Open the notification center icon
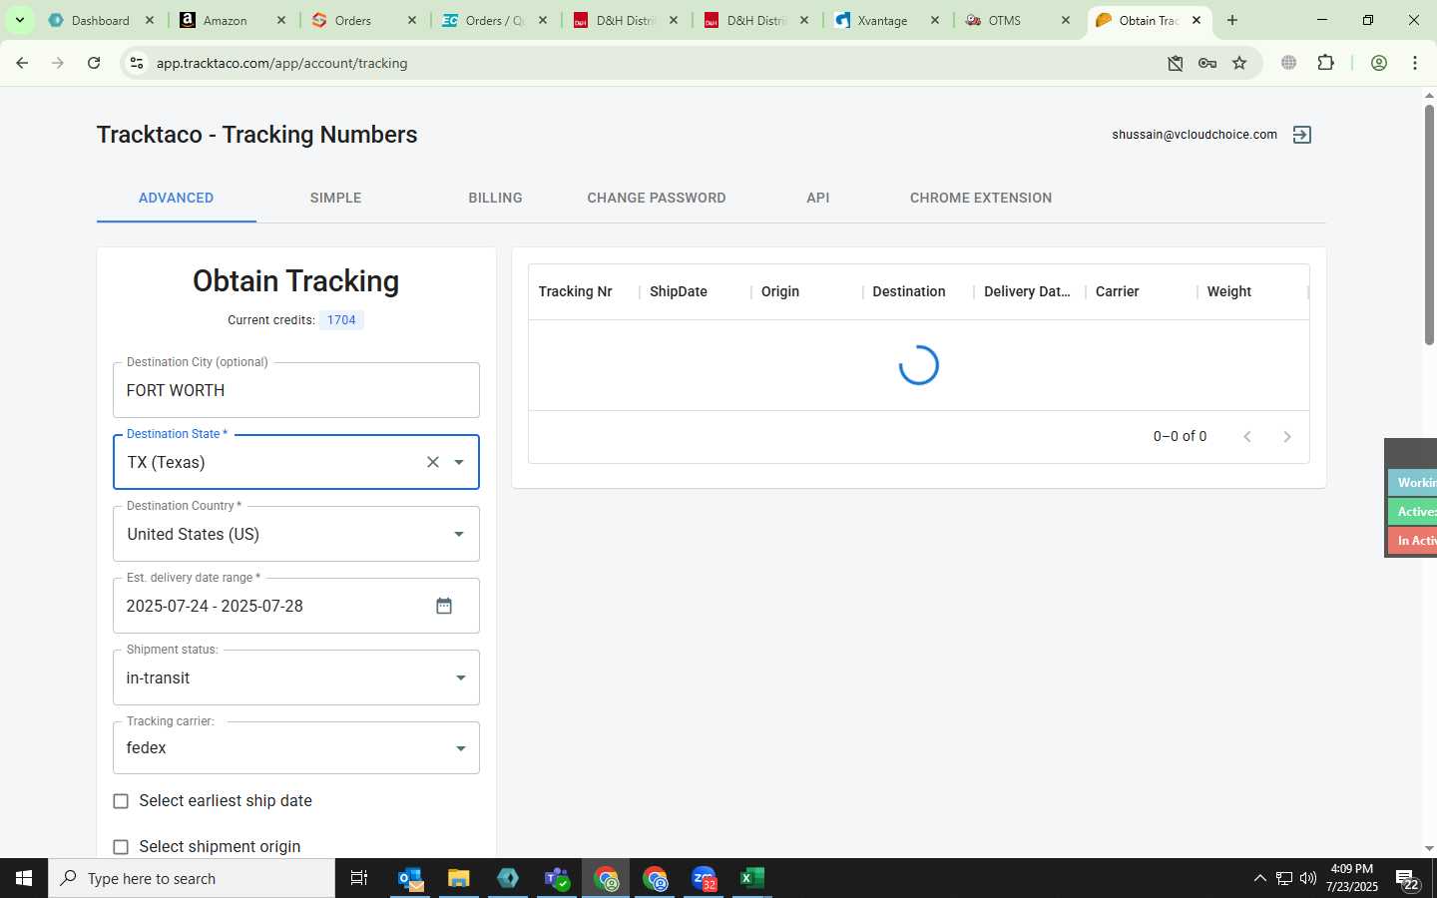This screenshot has width=1437, height=898. tap(1408, 879)
